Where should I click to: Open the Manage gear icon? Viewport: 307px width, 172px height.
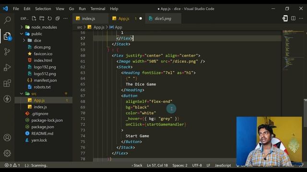7,153
